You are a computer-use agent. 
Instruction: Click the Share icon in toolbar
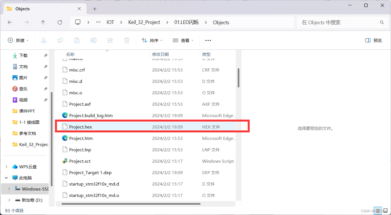point(110,40)
